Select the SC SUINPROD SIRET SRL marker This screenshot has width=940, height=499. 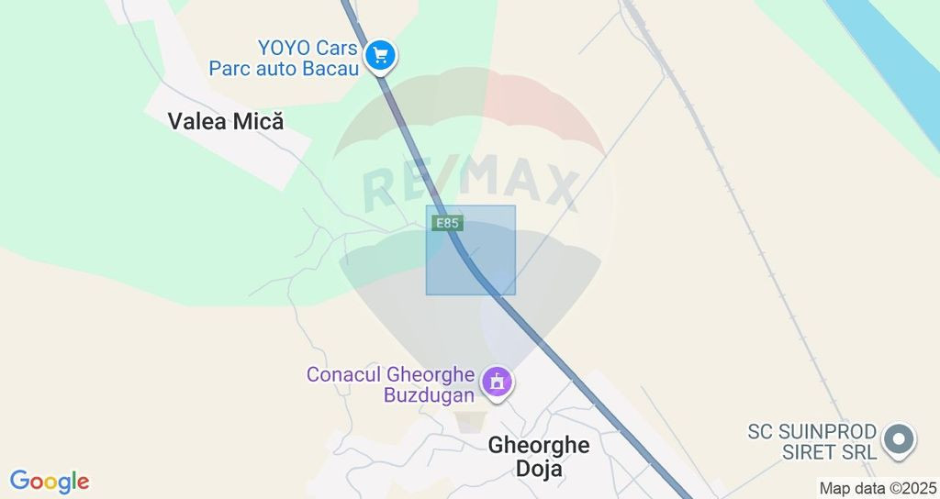click(898, 440)
